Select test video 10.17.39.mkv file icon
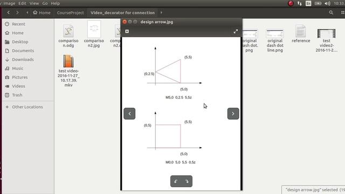 [68, 61]
